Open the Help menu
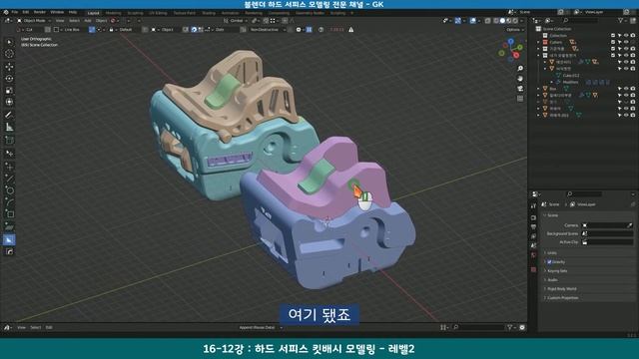This screenshot has width=639, height=359. tap(73, 12)
